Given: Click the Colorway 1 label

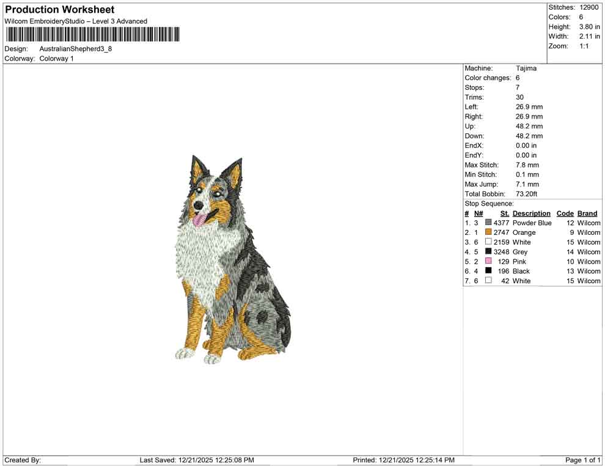Looking at the screenshot, I should 56,59.
